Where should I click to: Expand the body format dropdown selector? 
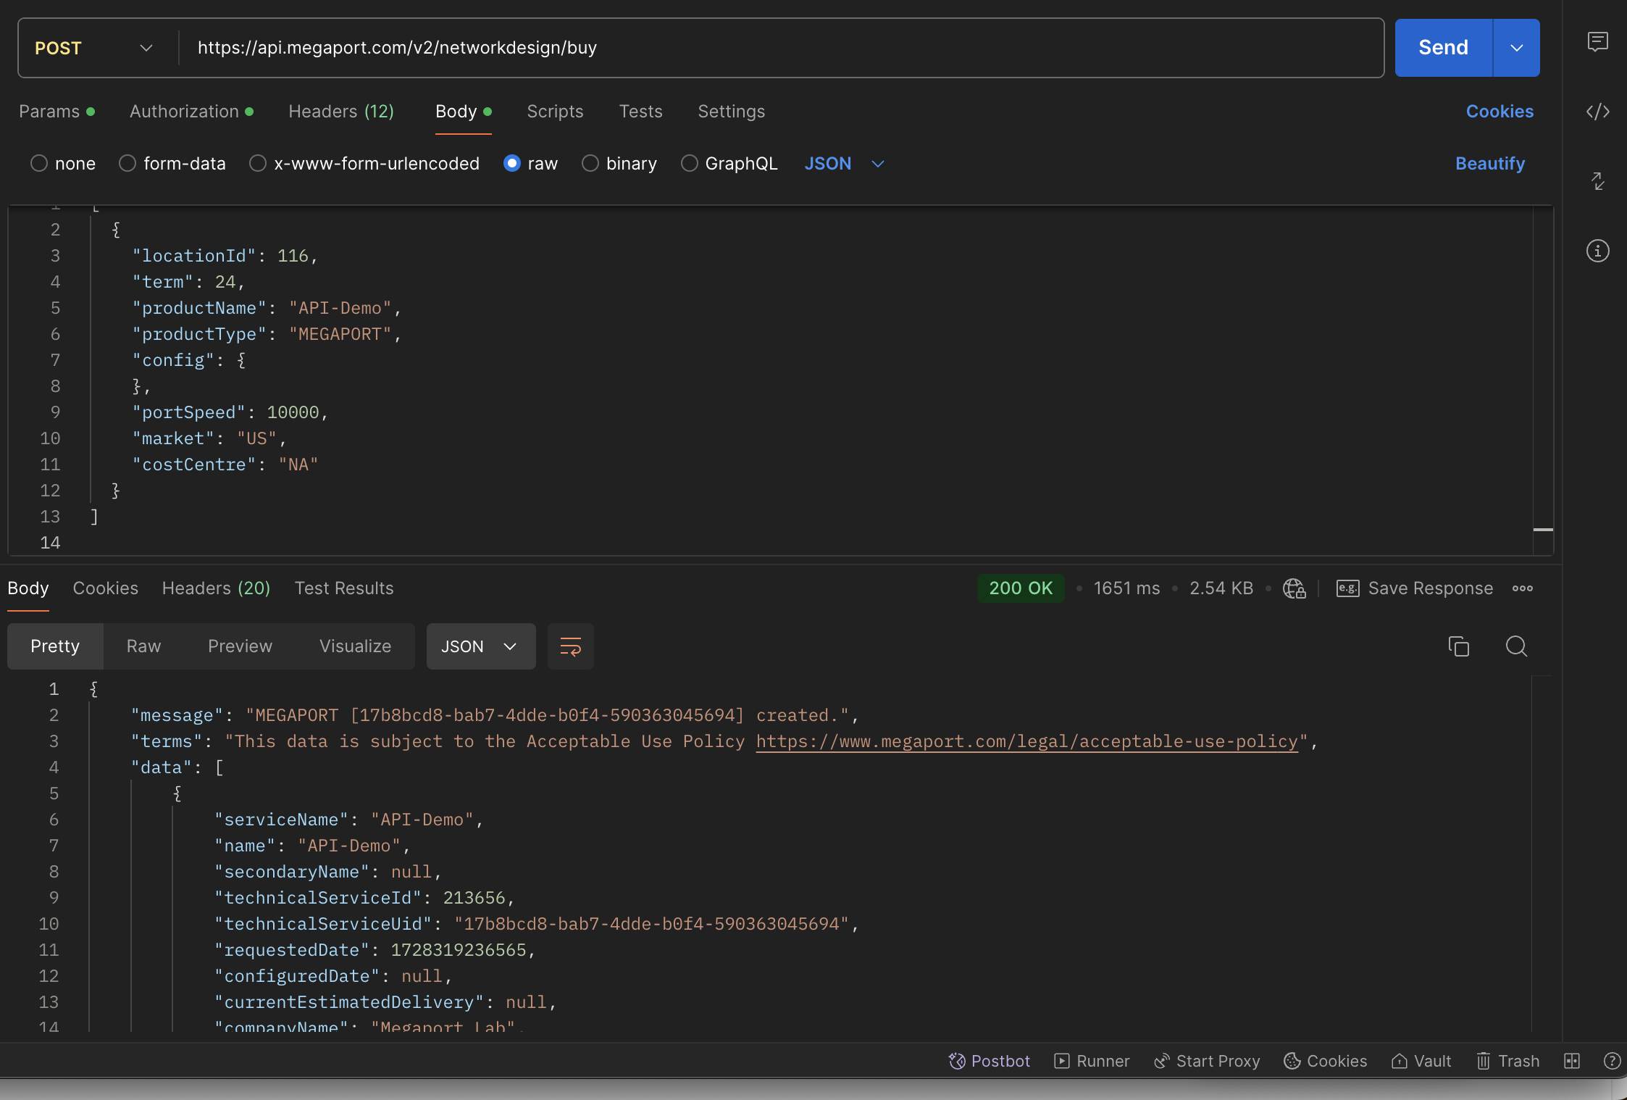click(x=847, y=162)
